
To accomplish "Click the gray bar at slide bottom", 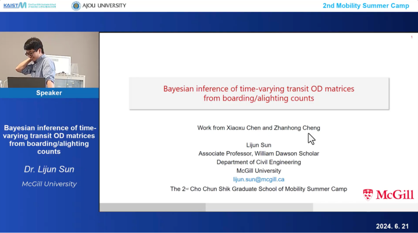I will tap(258, 207).
